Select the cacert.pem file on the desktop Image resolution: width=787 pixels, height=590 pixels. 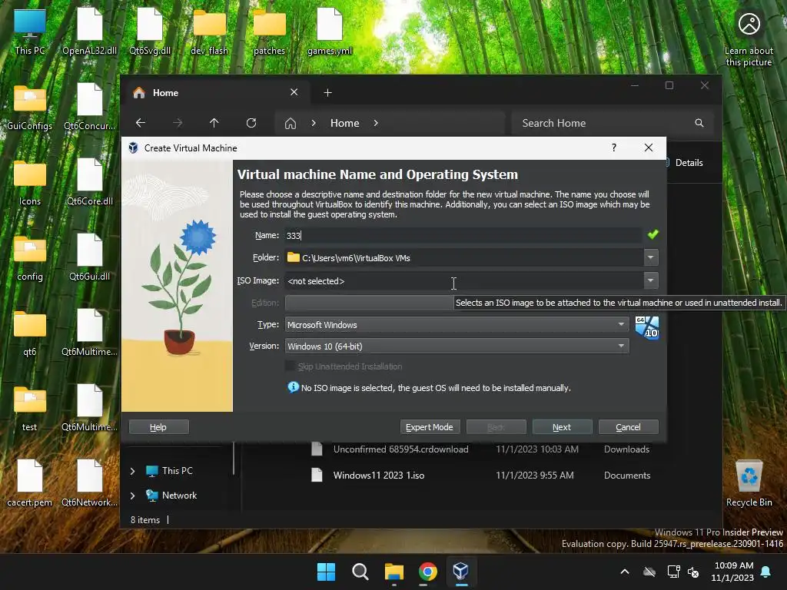click(x=30, y=483)
